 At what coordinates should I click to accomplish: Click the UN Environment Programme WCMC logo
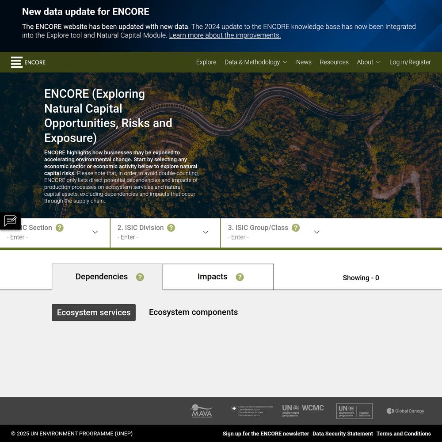303,411
